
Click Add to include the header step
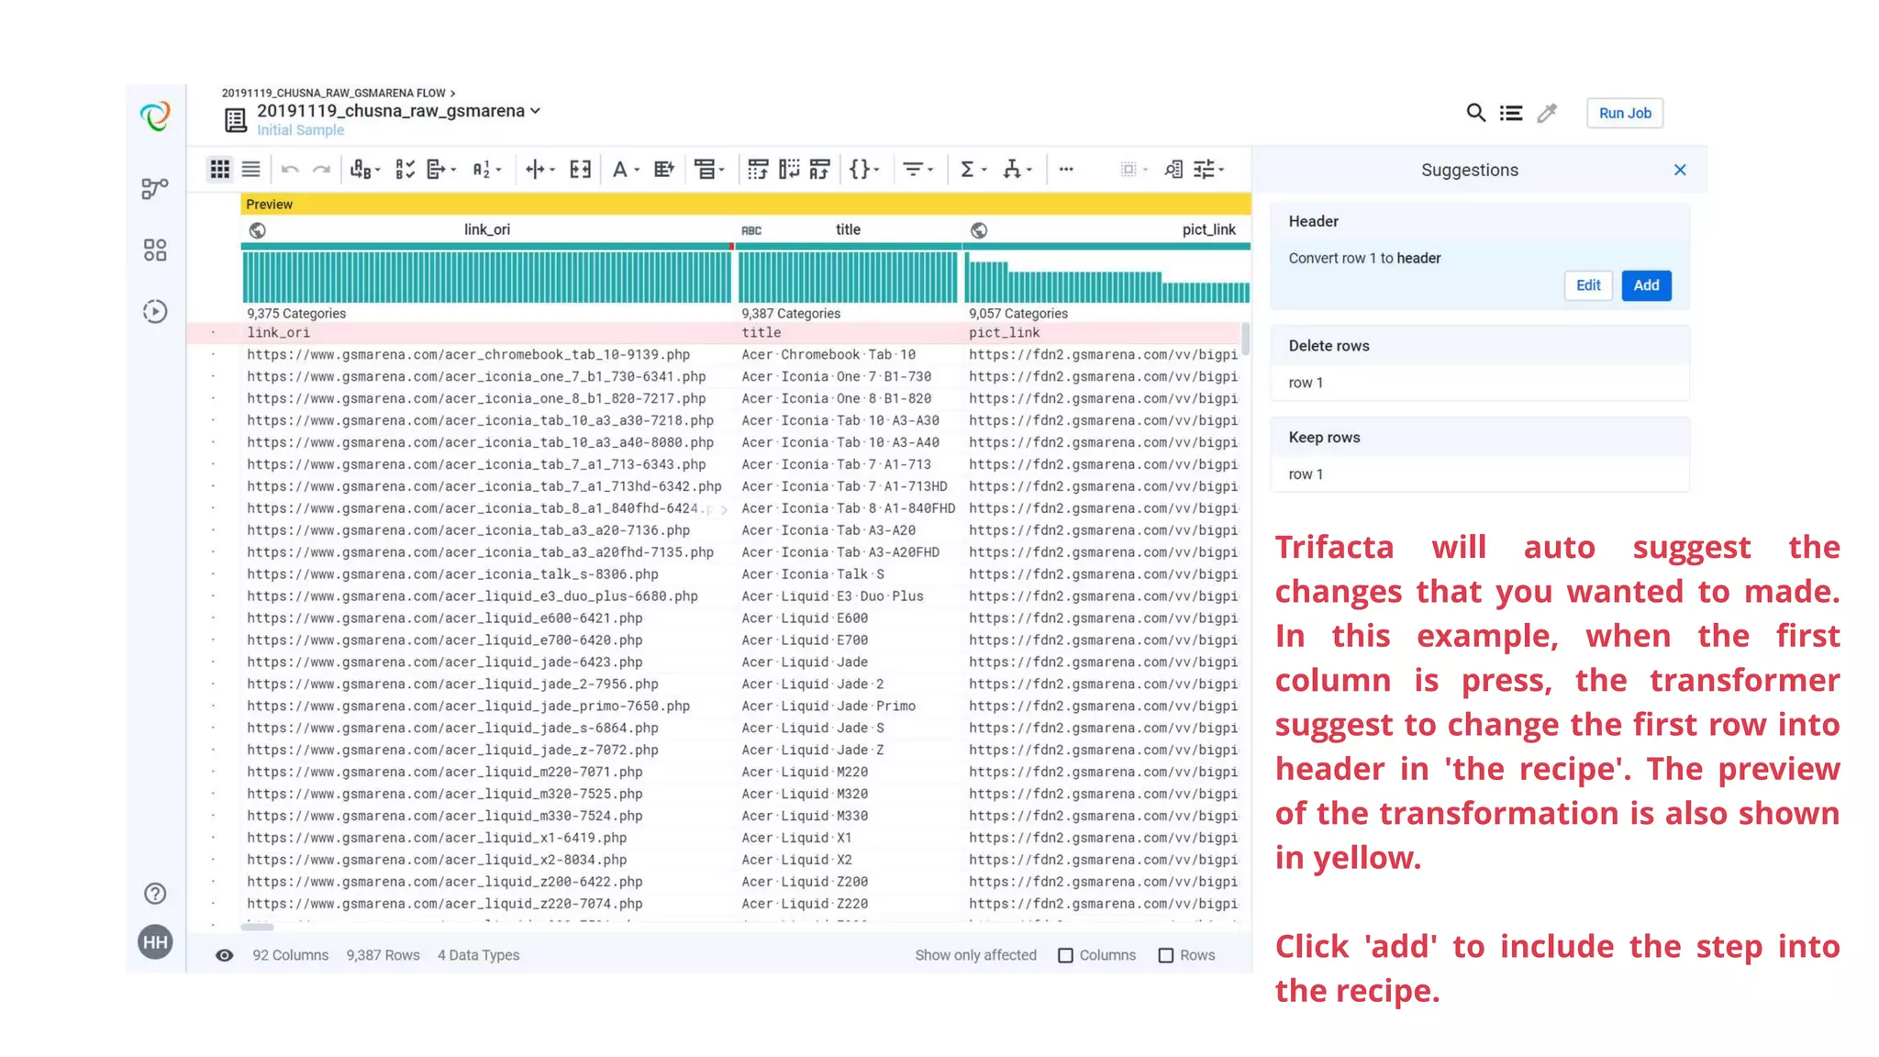coord(1646,285)
